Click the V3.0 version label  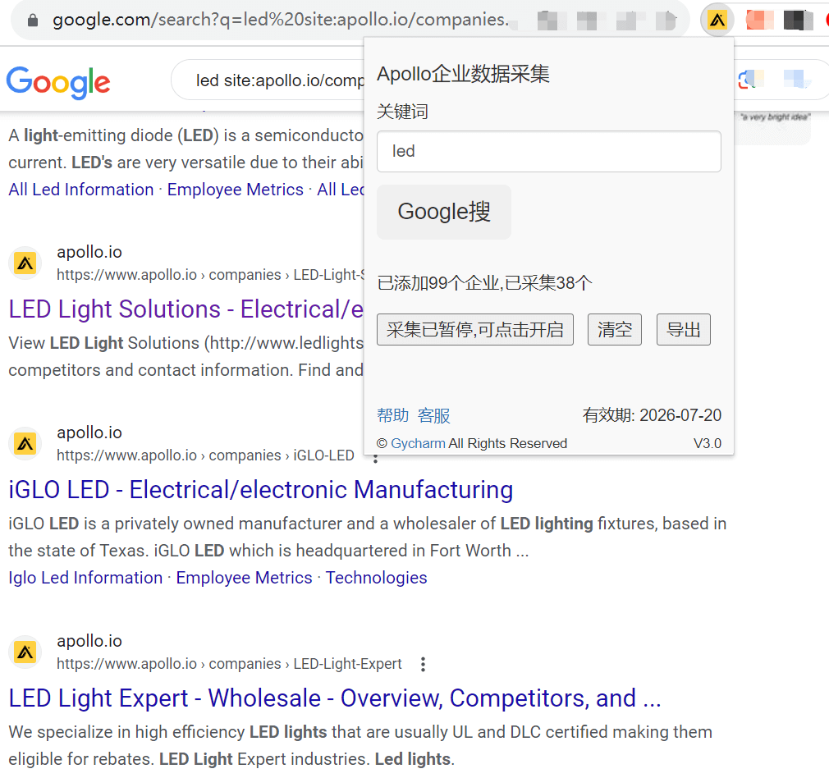(708, 443)
